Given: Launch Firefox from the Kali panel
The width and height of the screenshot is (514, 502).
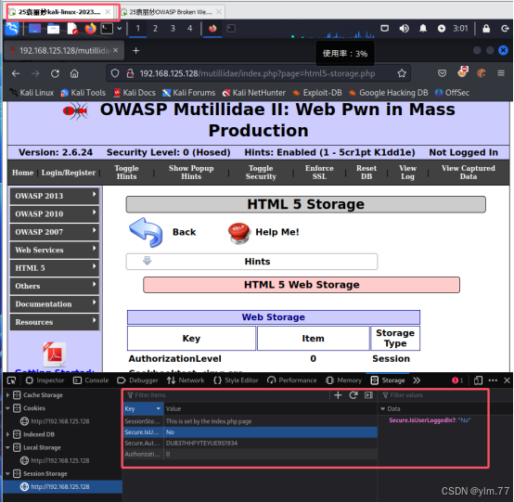Looking at the screenshot, I should pyautogui.click(x=91, y=29).
